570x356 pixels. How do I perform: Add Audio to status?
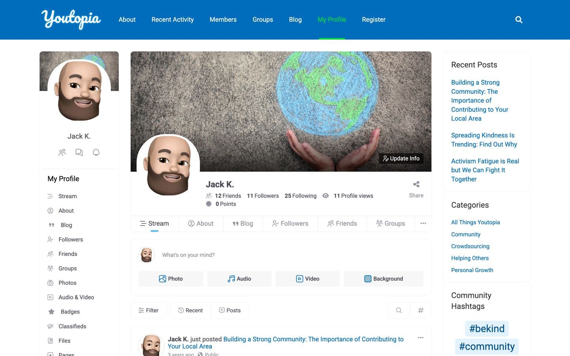pyautogui.click(x=239, y=279)
